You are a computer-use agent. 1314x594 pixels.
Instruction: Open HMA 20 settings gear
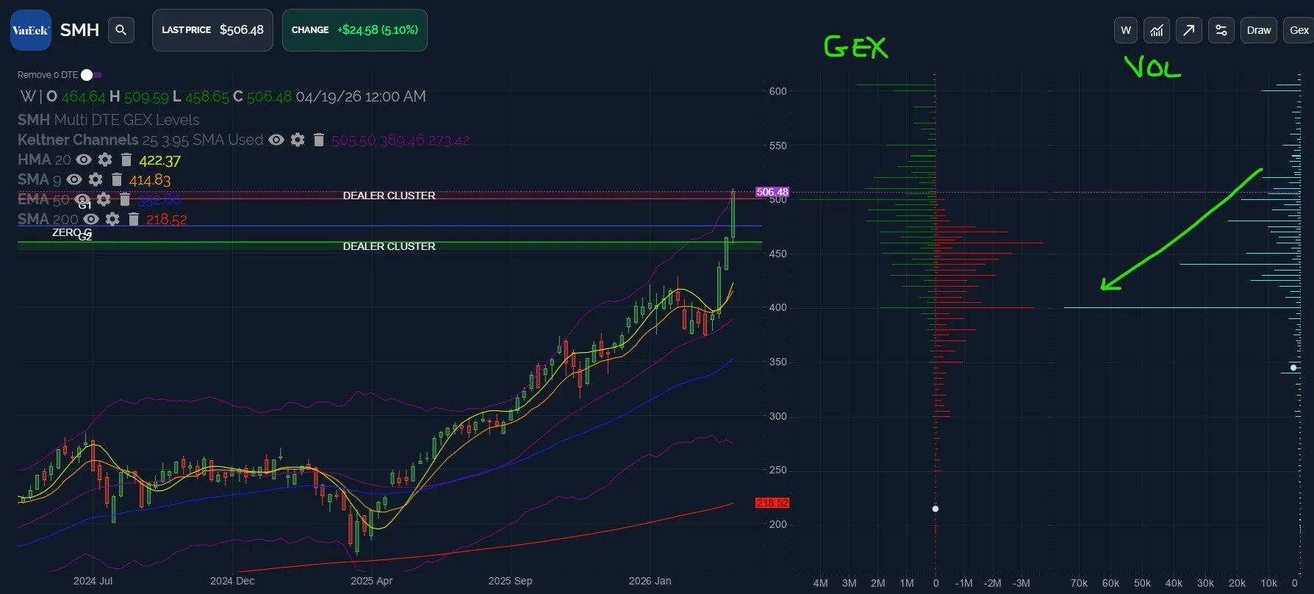click(105, 160)
